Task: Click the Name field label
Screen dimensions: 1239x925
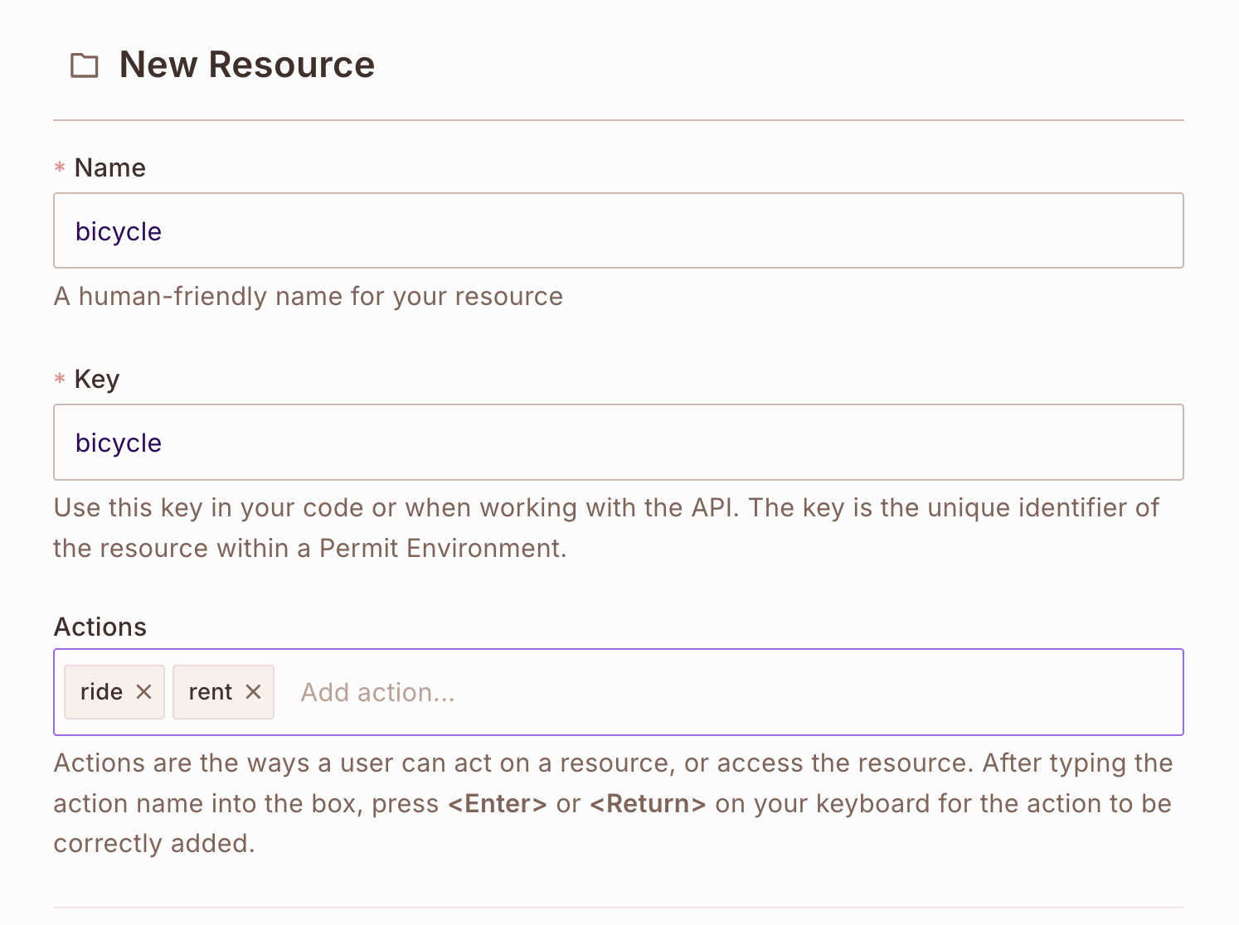Action: pyautogui.click(x=109, y=167)
